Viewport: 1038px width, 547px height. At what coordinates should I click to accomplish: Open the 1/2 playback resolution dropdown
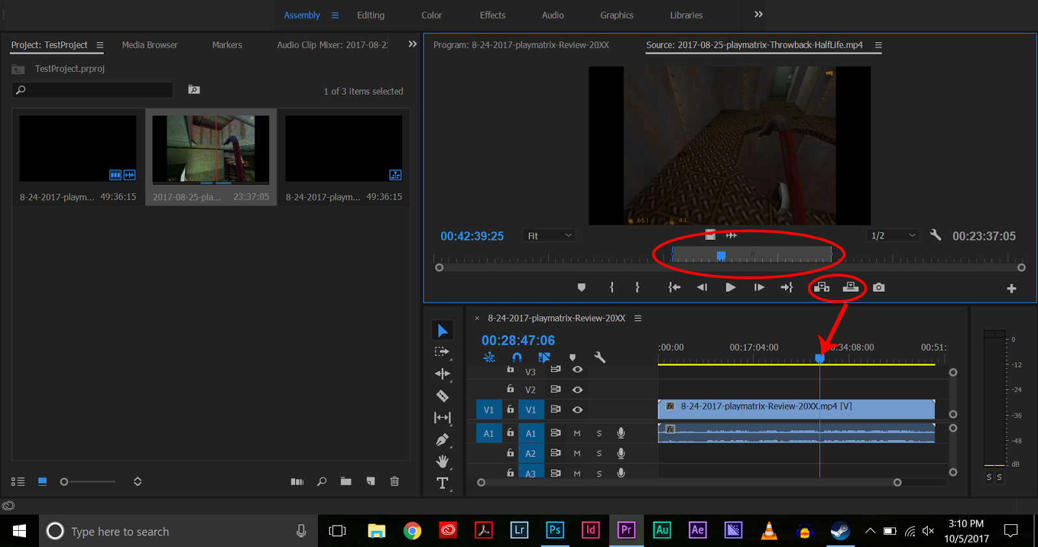(893, 236)
